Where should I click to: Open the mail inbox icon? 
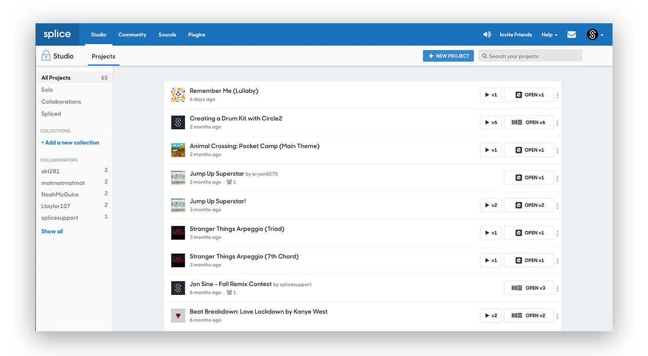point(572,34)
